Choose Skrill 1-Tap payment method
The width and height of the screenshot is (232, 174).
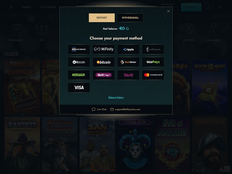[104, 75]
